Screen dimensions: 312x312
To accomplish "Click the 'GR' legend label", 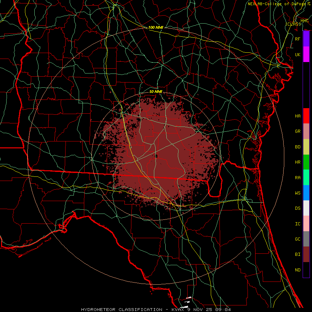I will click(298, 131).
